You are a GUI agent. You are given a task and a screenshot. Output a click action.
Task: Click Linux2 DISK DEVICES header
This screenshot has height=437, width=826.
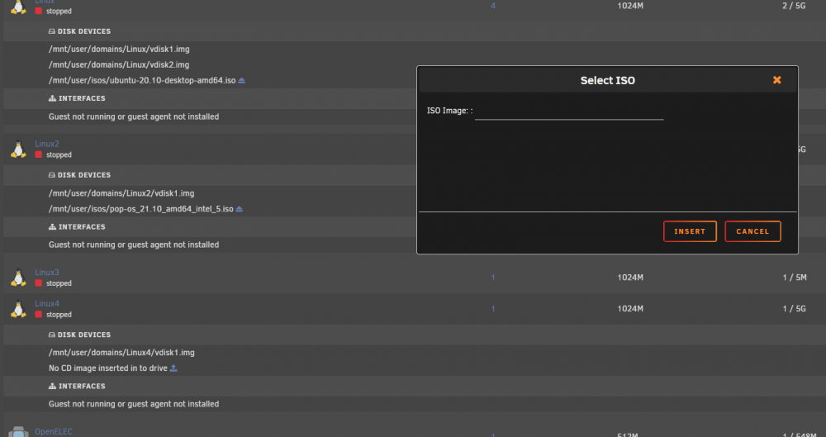coord(79,175)
